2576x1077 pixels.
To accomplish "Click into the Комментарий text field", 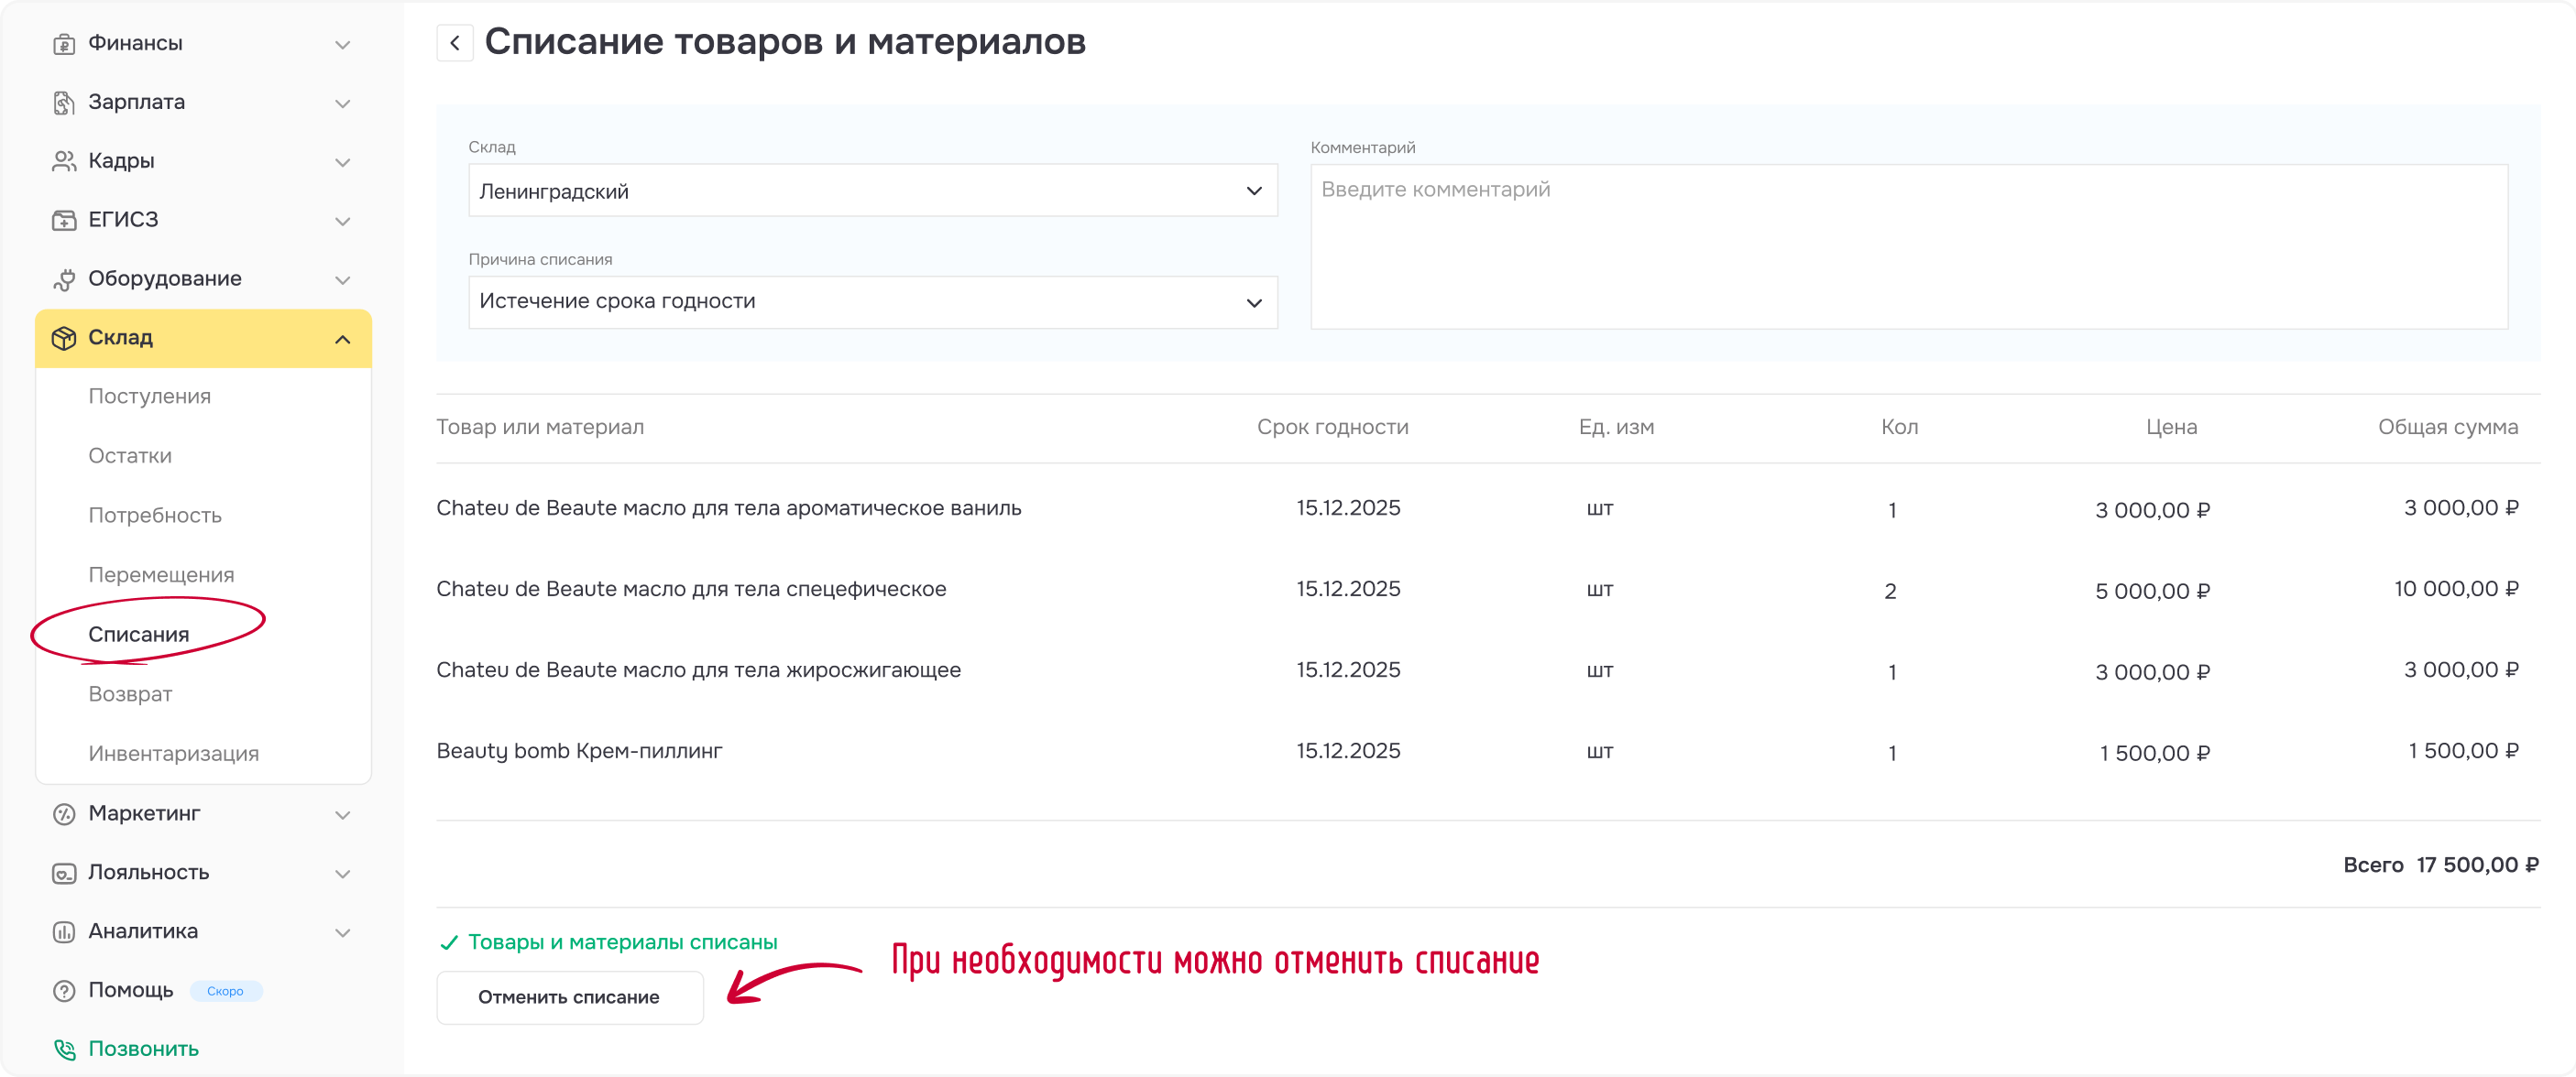I will 1909,246.
